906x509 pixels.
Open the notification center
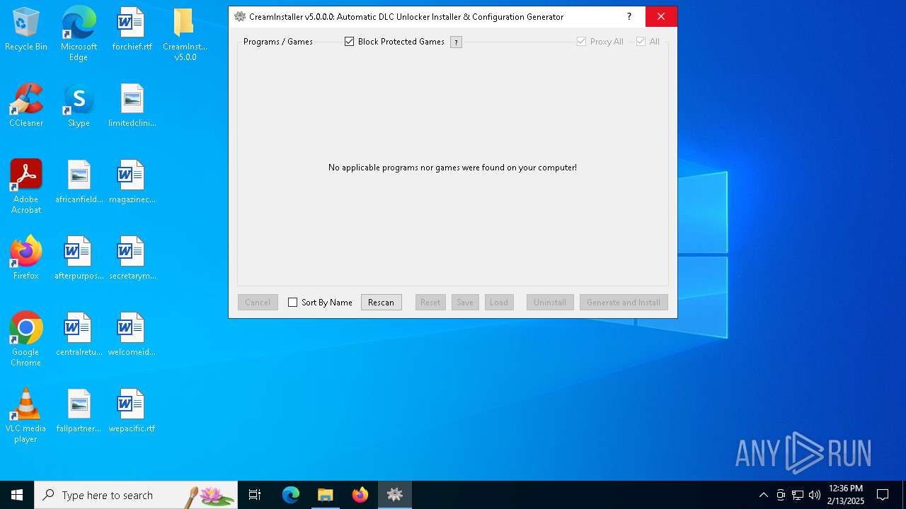click(883, 495)
